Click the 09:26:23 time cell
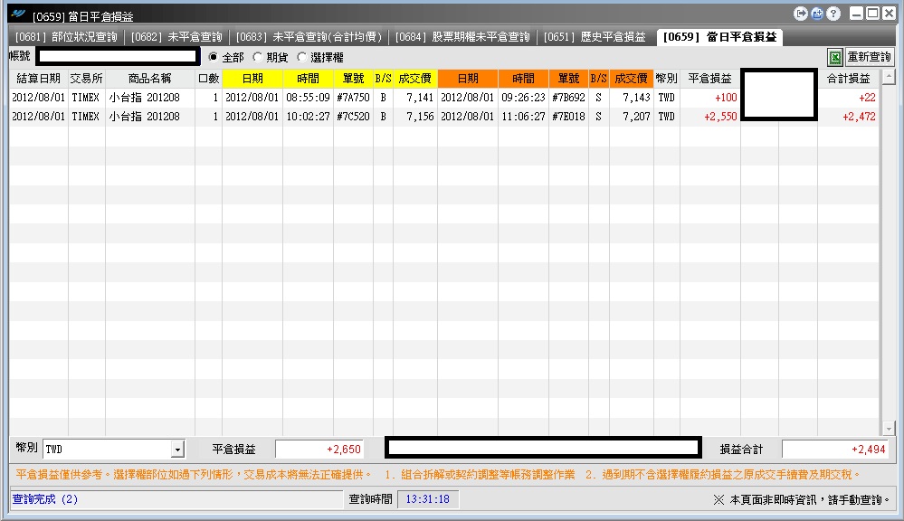Image resolution: width=904 pixels, height=521 pixels. point(524,98)
